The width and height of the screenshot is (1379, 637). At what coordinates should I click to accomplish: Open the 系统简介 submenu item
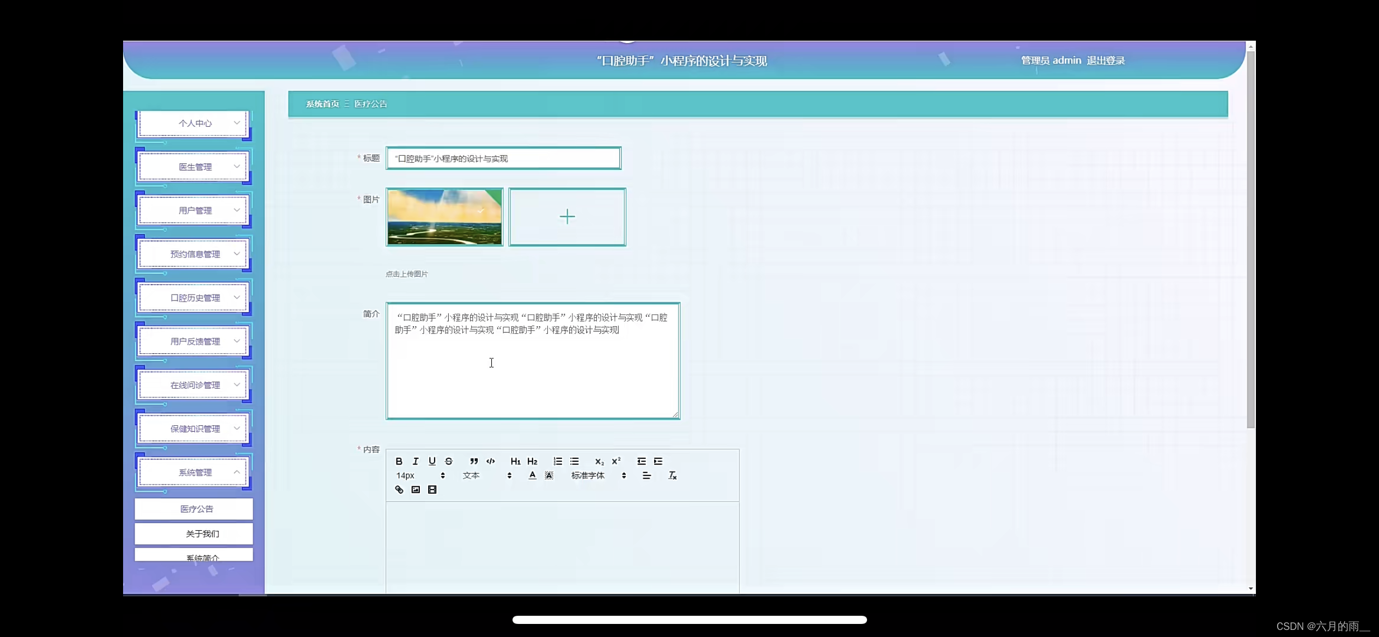(x=194, y=555)
